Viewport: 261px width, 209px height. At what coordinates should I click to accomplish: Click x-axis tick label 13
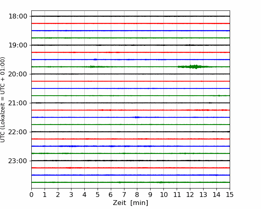point(203,195)
